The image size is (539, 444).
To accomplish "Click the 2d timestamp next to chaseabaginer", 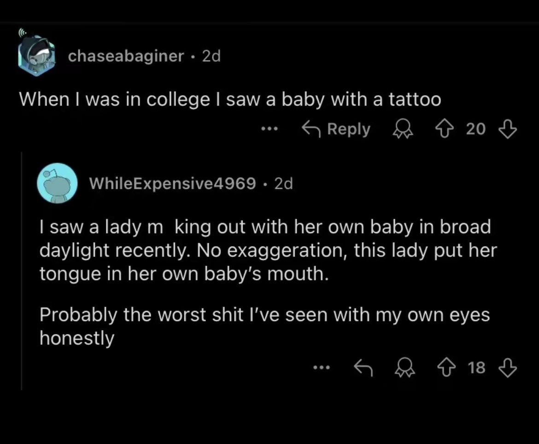I will click(211, 56).
